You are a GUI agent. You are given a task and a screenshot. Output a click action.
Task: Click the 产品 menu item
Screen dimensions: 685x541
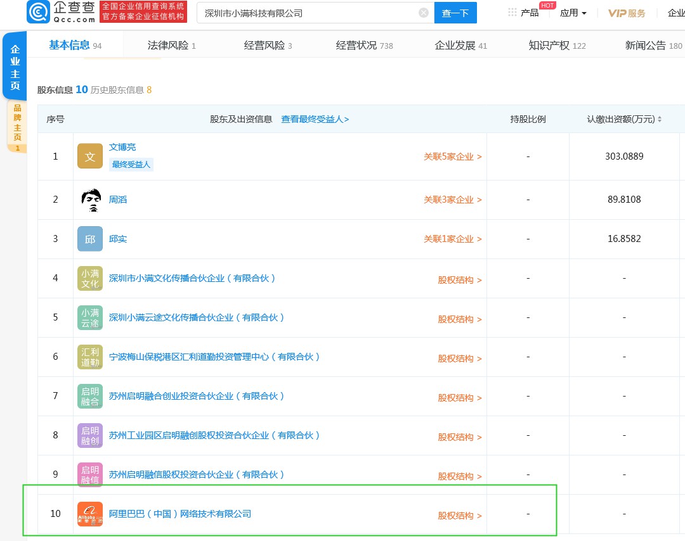tap(530, 13)
